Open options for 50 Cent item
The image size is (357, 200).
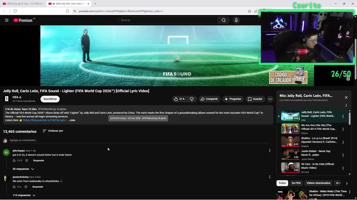click(x=343, y=168)
